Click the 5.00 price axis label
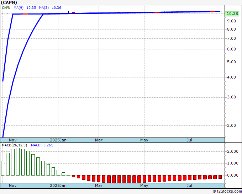The height and width of the screenshot is (194, 242). click(x=232, y=62)
